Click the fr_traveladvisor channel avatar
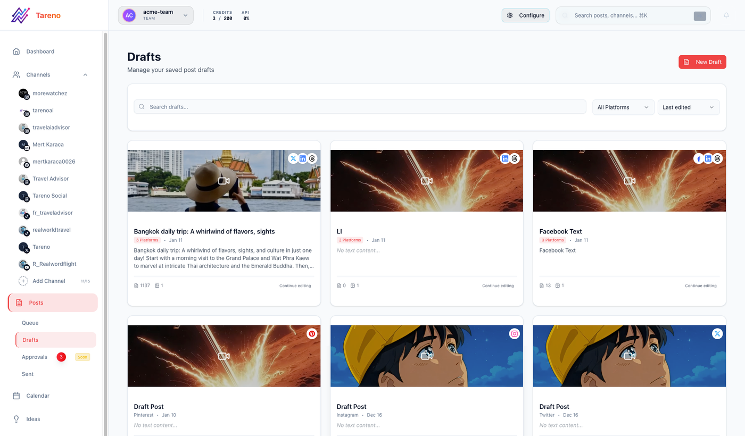Screen dimensions: 745x436 pos(23,213)
